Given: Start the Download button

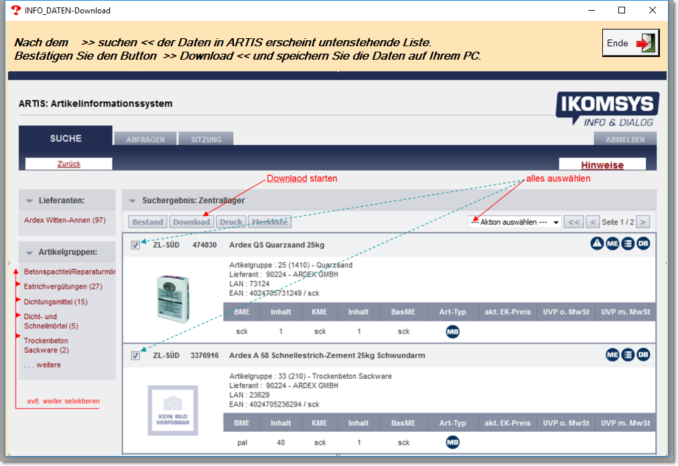Looking at the screenshot, I should [191, 222].
